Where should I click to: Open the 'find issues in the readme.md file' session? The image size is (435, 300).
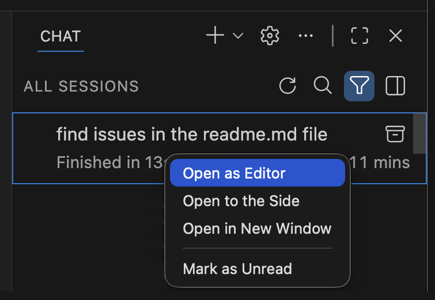click(x=191, y=135)
